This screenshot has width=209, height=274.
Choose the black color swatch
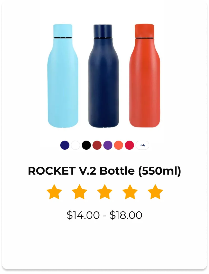point(86,145)
